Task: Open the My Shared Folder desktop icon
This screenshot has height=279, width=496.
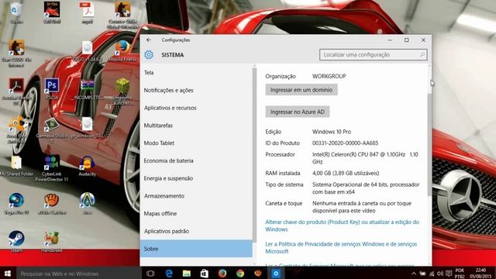Action: pyautogui.click(x=16, y=166)
